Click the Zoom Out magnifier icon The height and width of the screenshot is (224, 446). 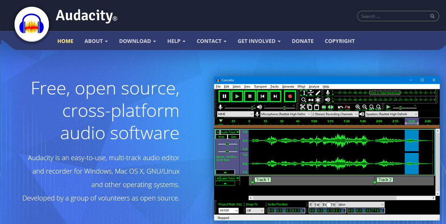[x=365, y=107]
